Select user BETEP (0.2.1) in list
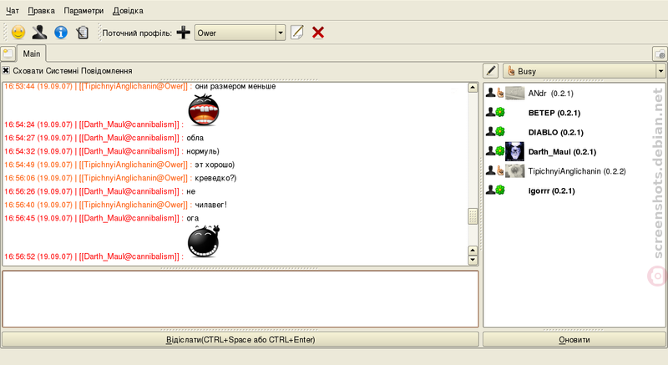The image size is (668, 365). click(554, 113)
